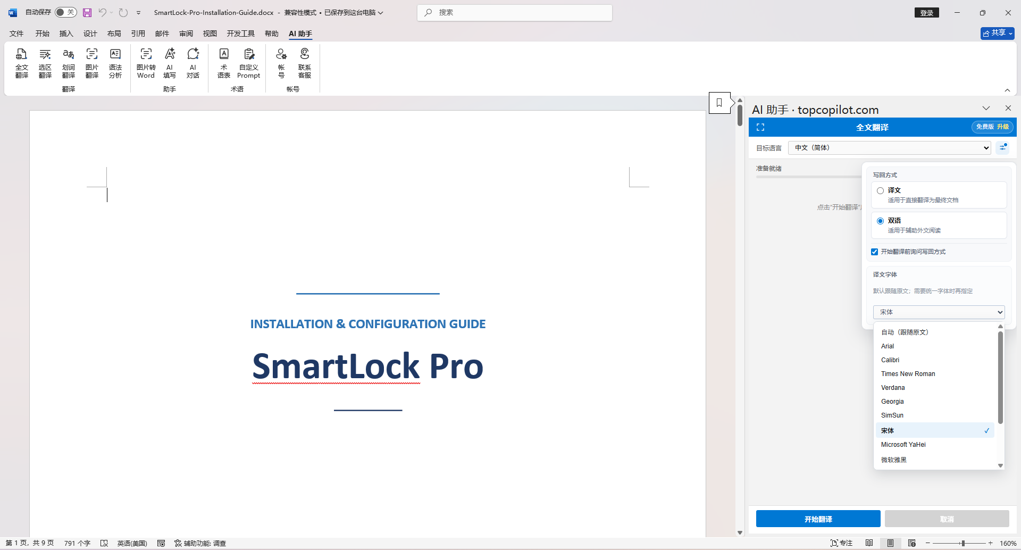1021x550 pixels.
Task: Click the zoom slider handle
Action: pos(963,543)
